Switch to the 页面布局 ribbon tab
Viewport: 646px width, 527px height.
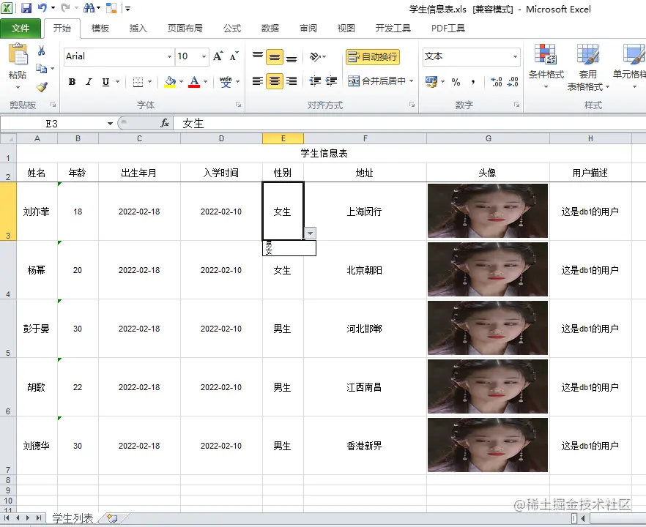tap(185, 28)
